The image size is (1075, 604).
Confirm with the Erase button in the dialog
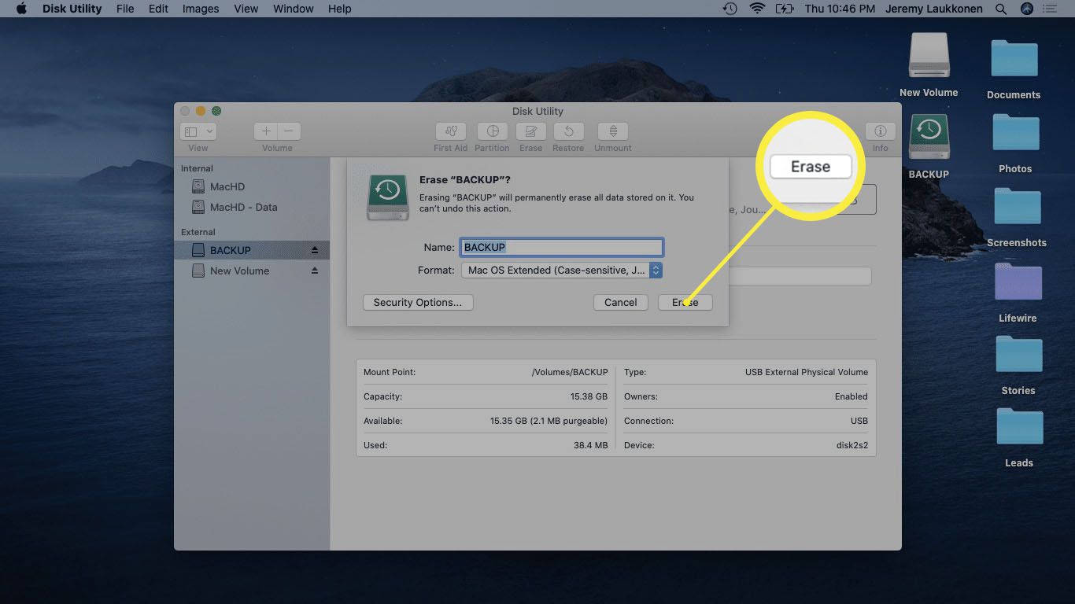[x=685, y=302]
